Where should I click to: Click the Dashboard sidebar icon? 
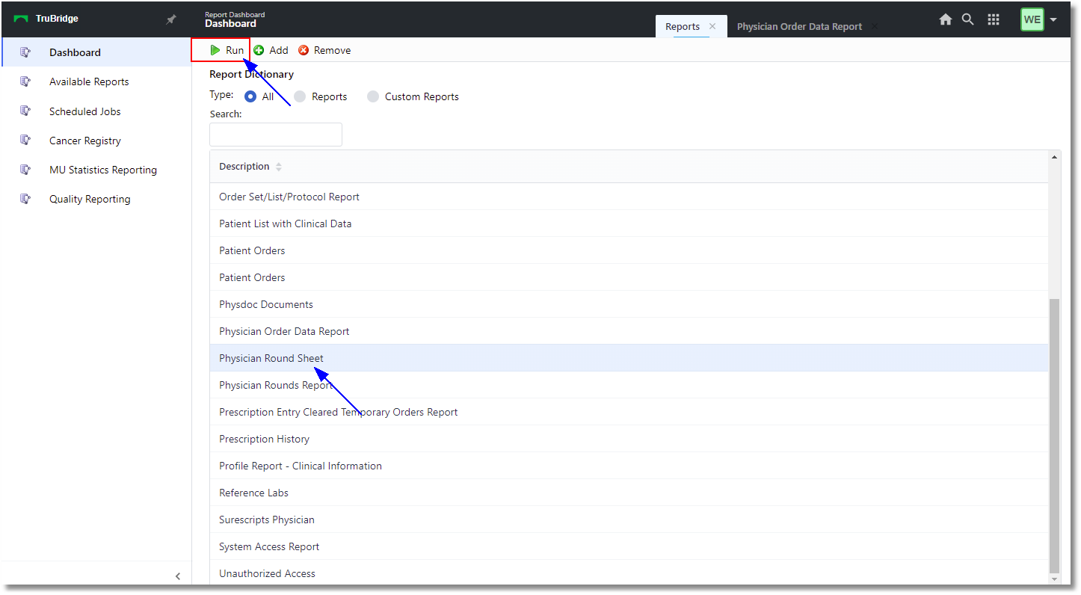tap(25, 52)
